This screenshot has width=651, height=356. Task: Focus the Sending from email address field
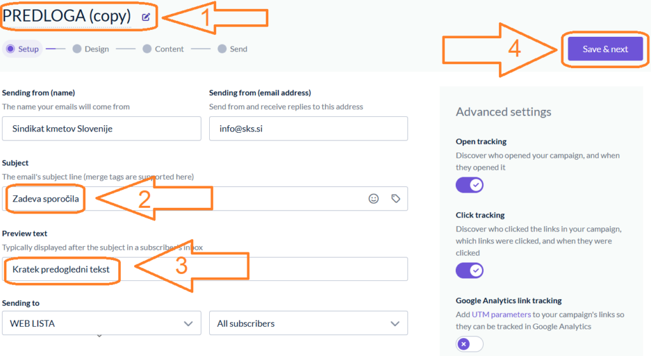point(308,128)
